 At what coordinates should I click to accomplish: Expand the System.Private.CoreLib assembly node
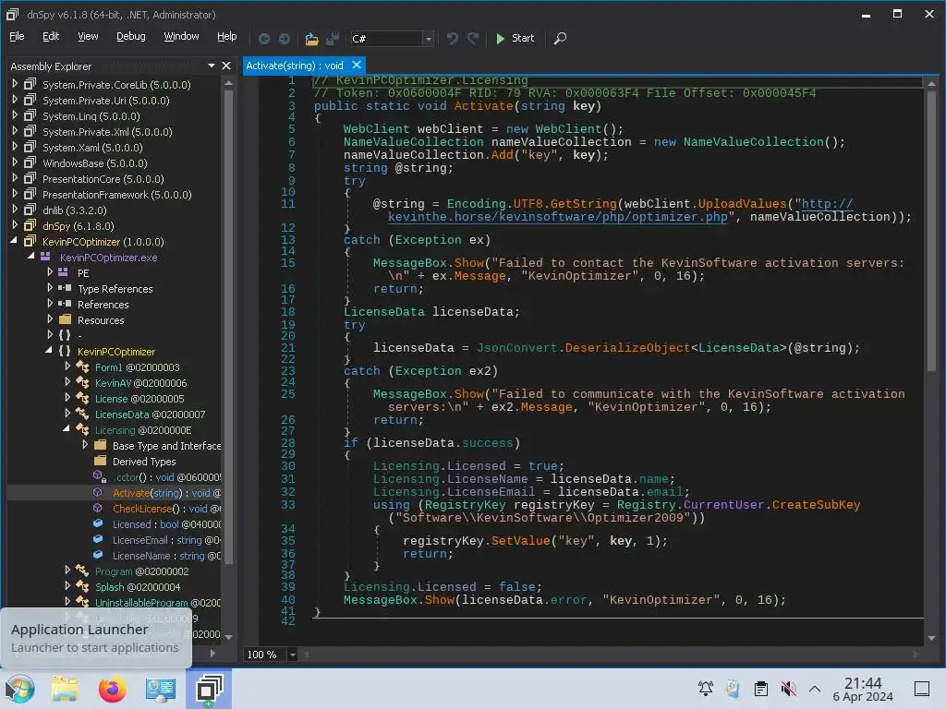(15, 84)
